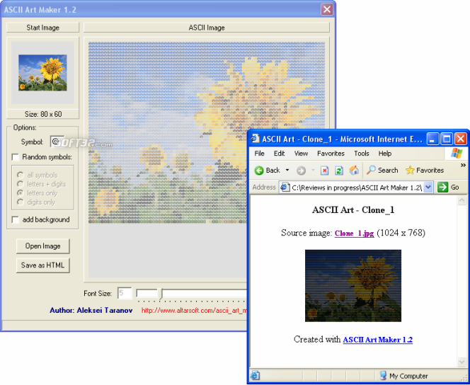470x385 pixels.
Task: Select the digits only radio option
Action: pyautogui.click(x=20, y=202)
